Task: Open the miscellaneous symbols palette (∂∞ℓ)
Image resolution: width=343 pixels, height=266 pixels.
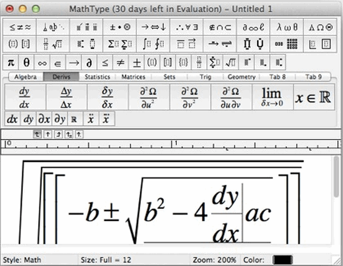Action: (253, 27)
